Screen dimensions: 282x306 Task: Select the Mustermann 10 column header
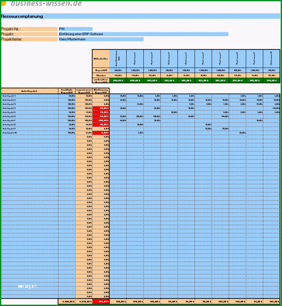[272, 59]
